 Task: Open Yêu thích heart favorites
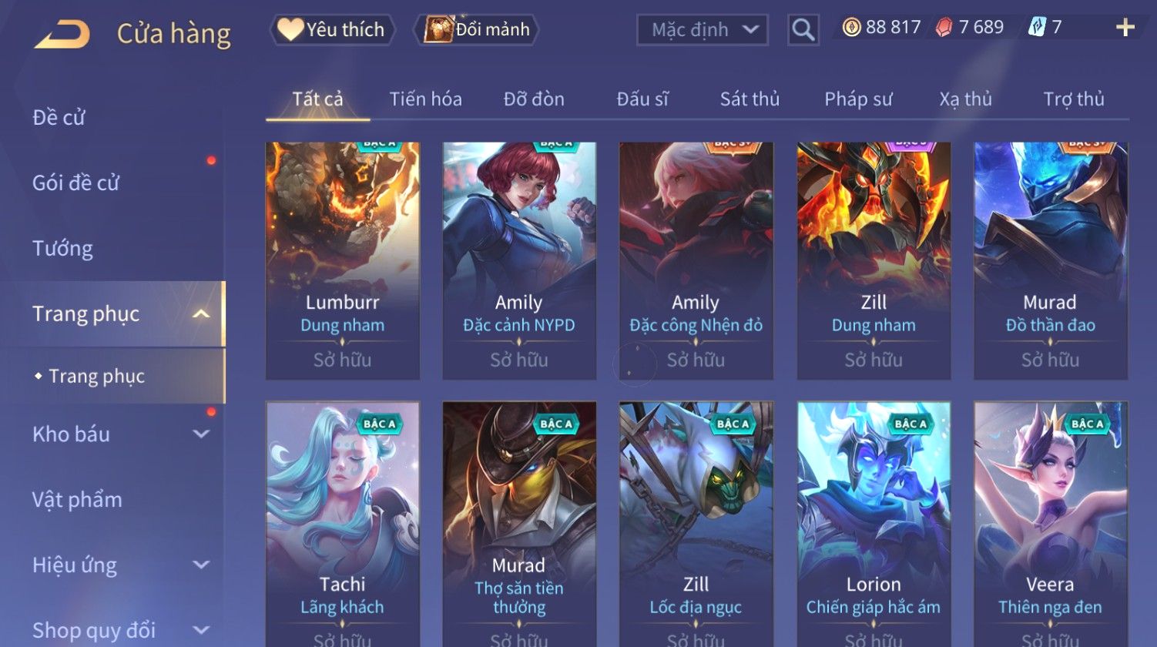332,29
